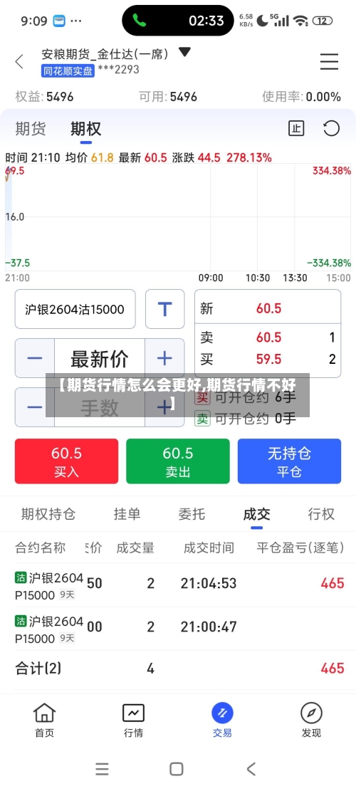Screen dimensions: 356x791
Task: Click the 止 stop-order icon
Action: point(296,129)
